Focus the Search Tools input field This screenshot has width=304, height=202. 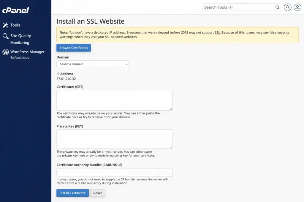237,7
